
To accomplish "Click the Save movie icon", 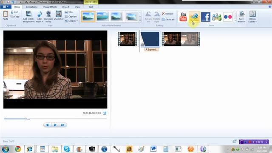I will click(241, 14).
